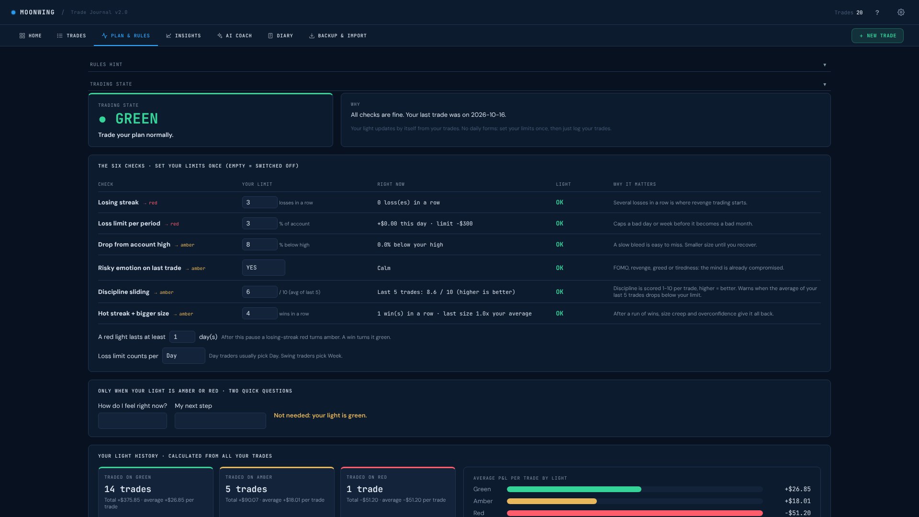Focus the How do I feel right now field
The image size is (919, 517).
point(133,421)
